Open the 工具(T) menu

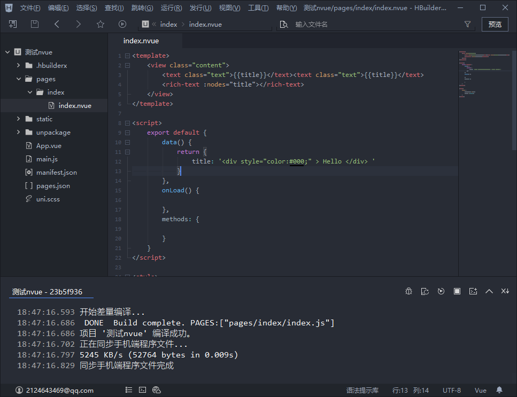point(258,7)
